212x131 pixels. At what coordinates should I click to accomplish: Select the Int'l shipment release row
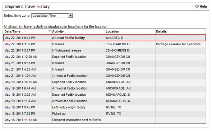(x=105, y=51)
